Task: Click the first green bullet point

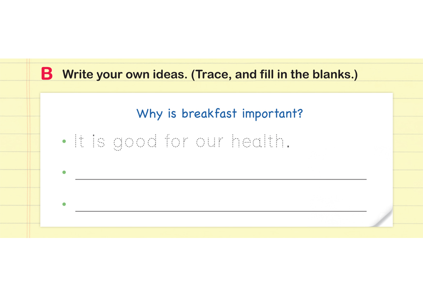Action: pyautogui.click(x=64, y=142)
